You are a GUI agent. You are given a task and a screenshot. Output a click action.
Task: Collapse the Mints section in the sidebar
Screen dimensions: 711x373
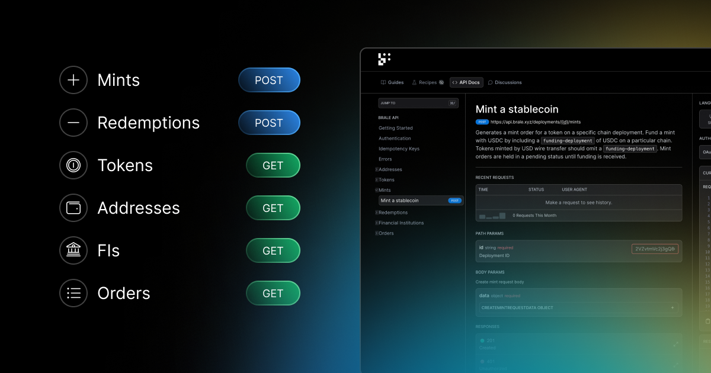click(377, 191)
